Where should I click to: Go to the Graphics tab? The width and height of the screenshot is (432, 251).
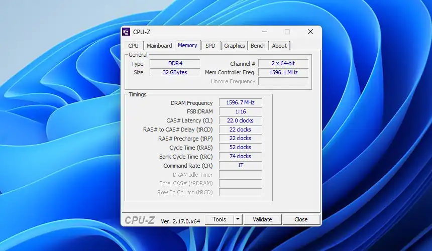pyautogui.click(x=234, y=46)
